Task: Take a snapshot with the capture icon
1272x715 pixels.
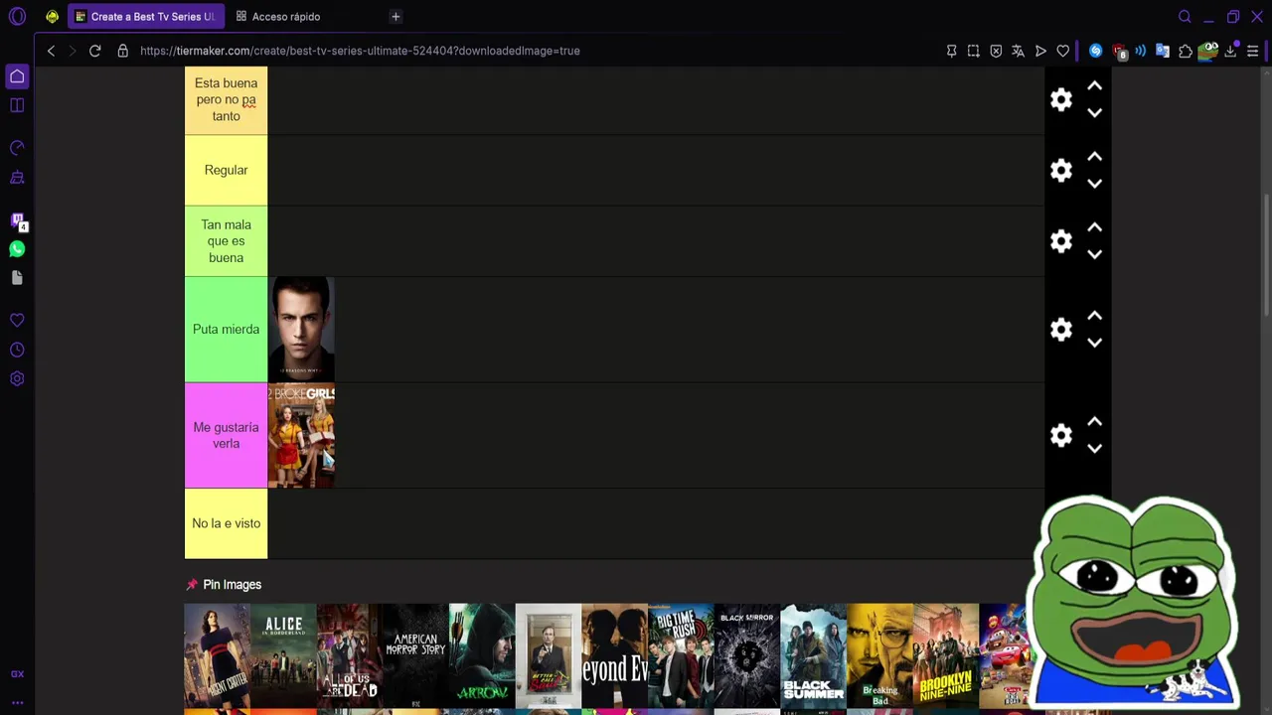Action: (x=974, y=51)
